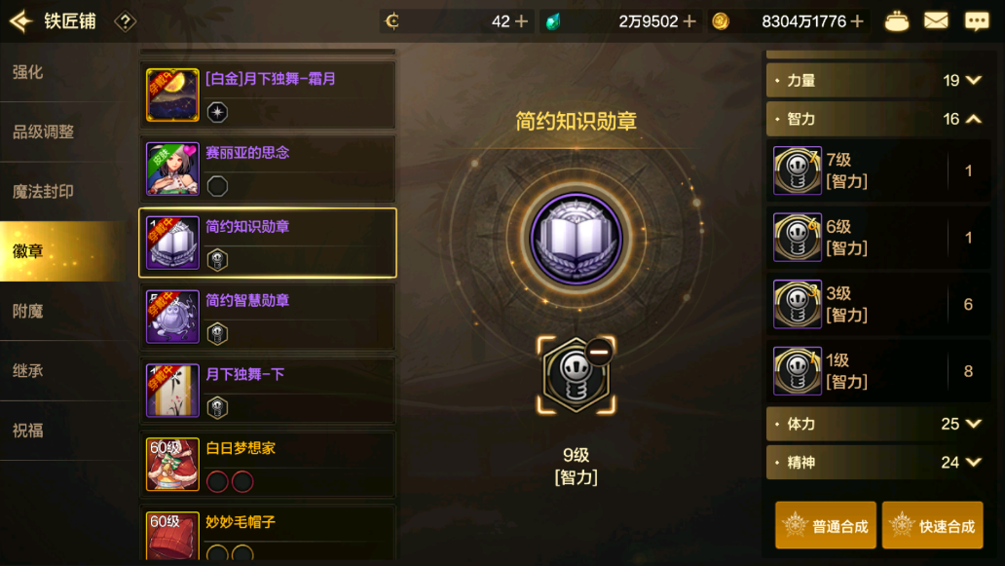Open the inventory bag icon

coord(896,21)
